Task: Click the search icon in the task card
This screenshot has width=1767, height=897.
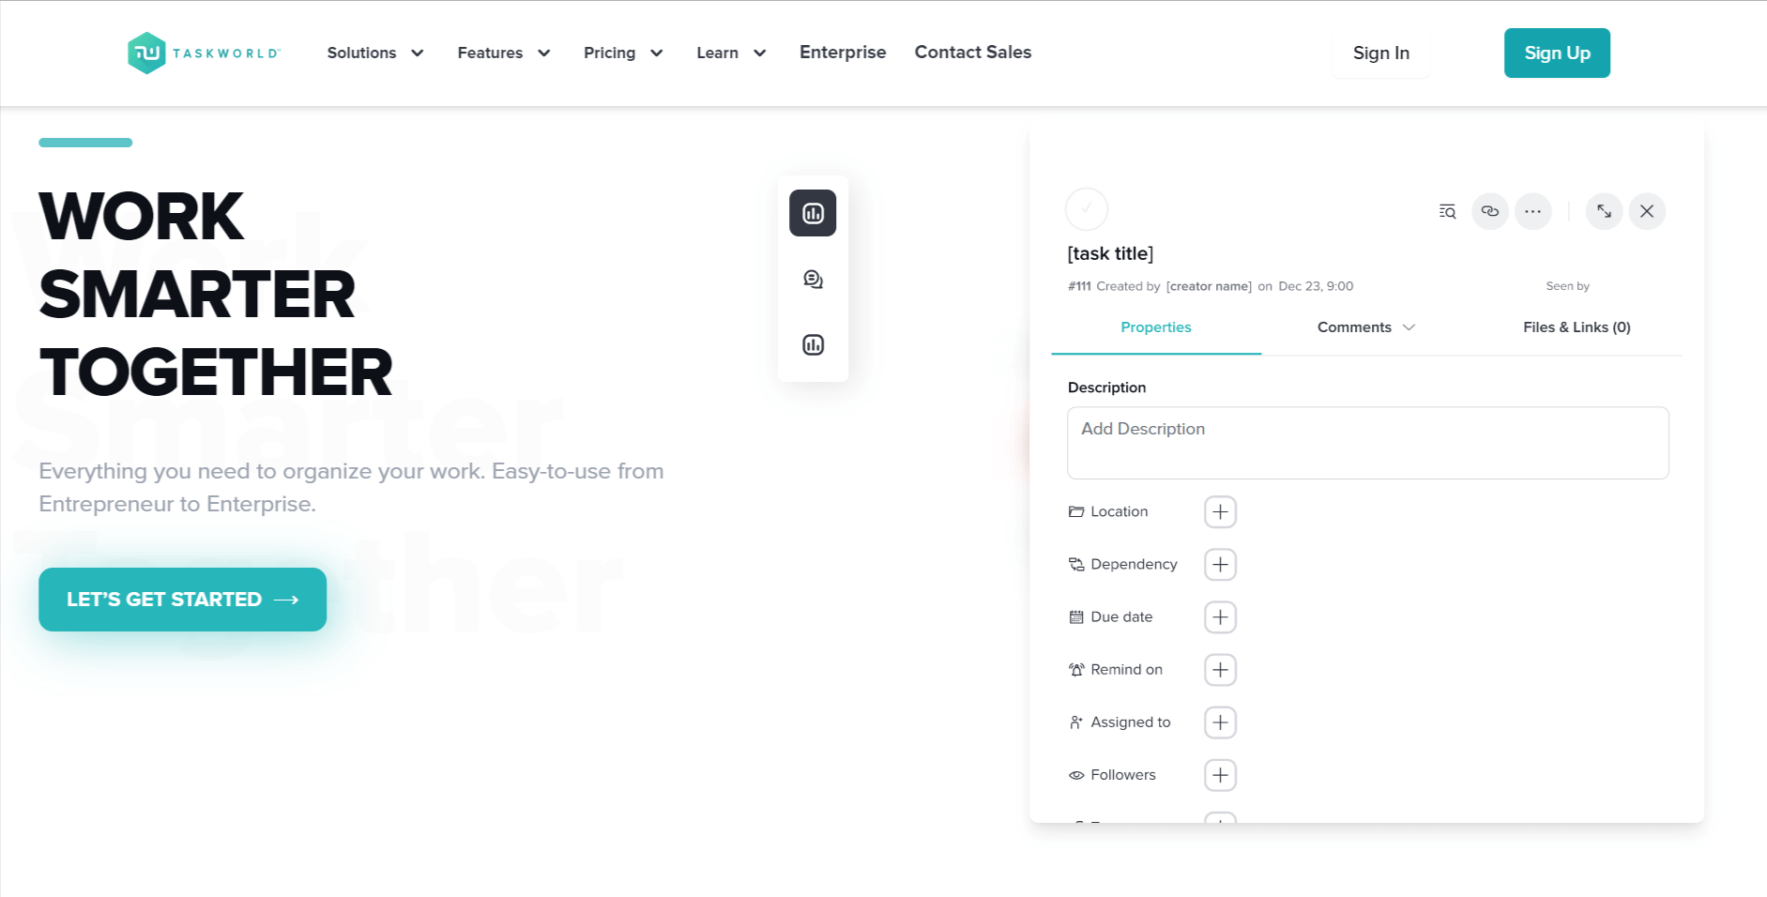Action: coord(1448,211)
